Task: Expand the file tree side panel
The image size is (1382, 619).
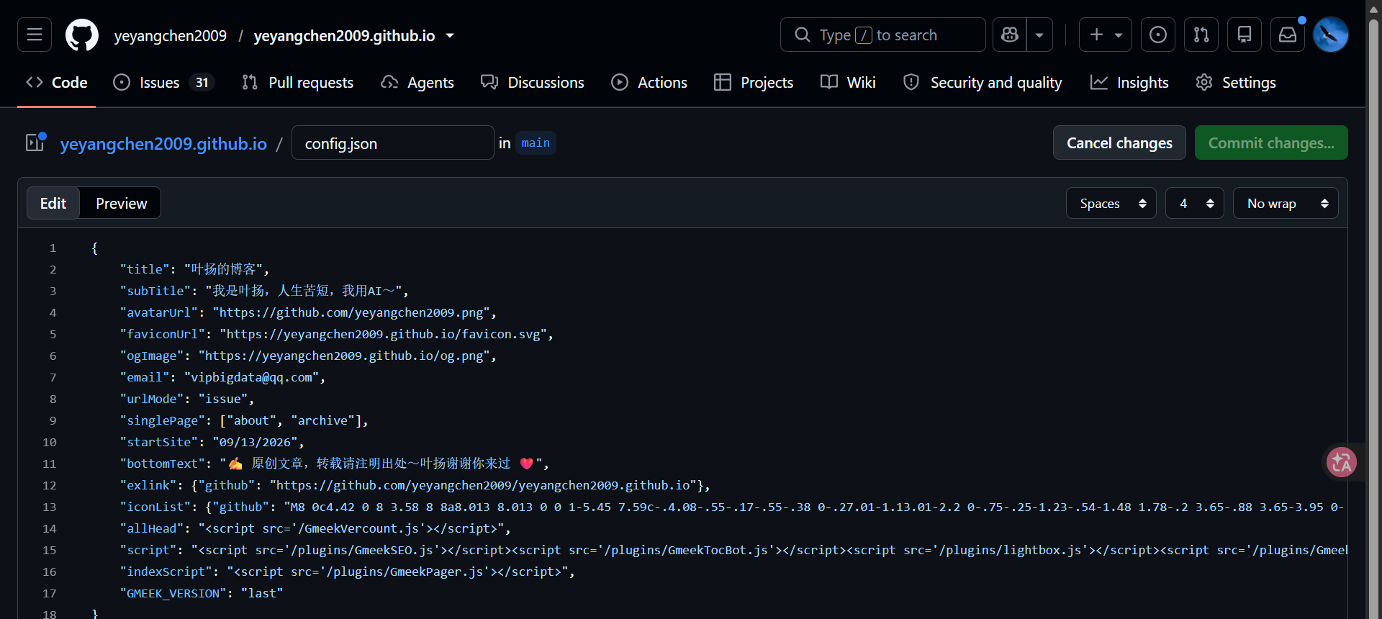Action: pyautogui.click(x=35, y=143)
